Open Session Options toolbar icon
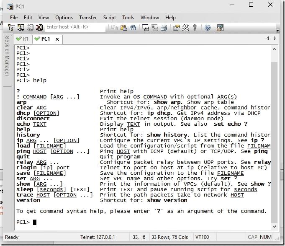Image resolution: width=285 pixels, height=246 pixels. pos(177,28)
